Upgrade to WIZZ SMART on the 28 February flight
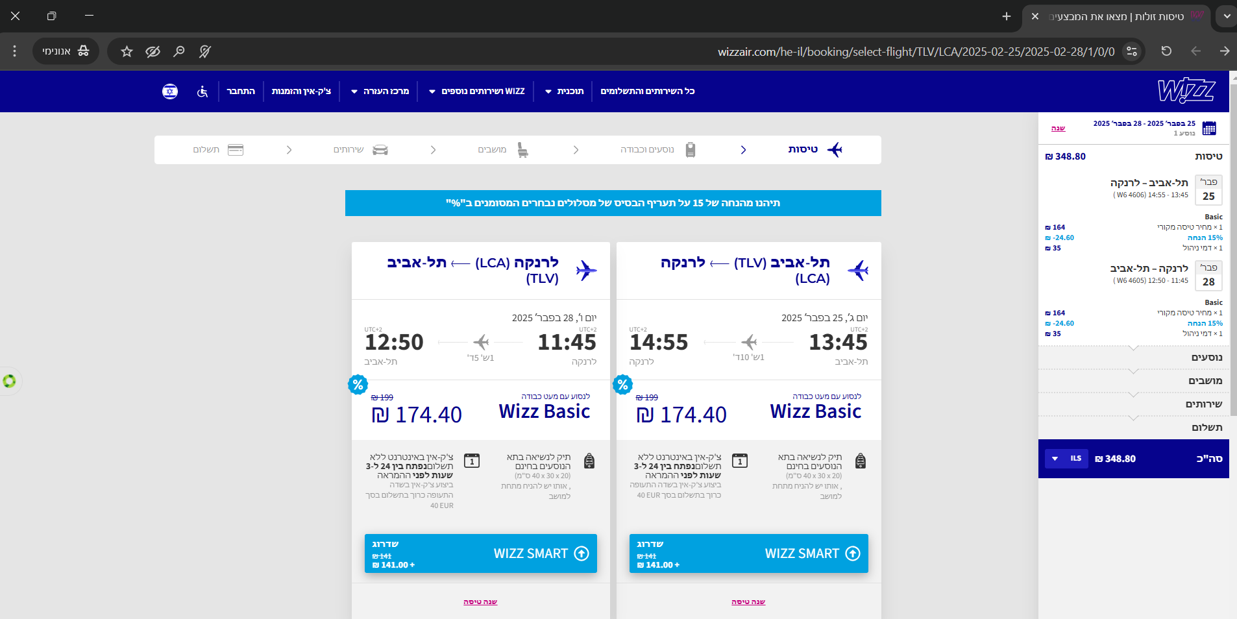The width and height of the screenshot is (1237, 619). 481,553
